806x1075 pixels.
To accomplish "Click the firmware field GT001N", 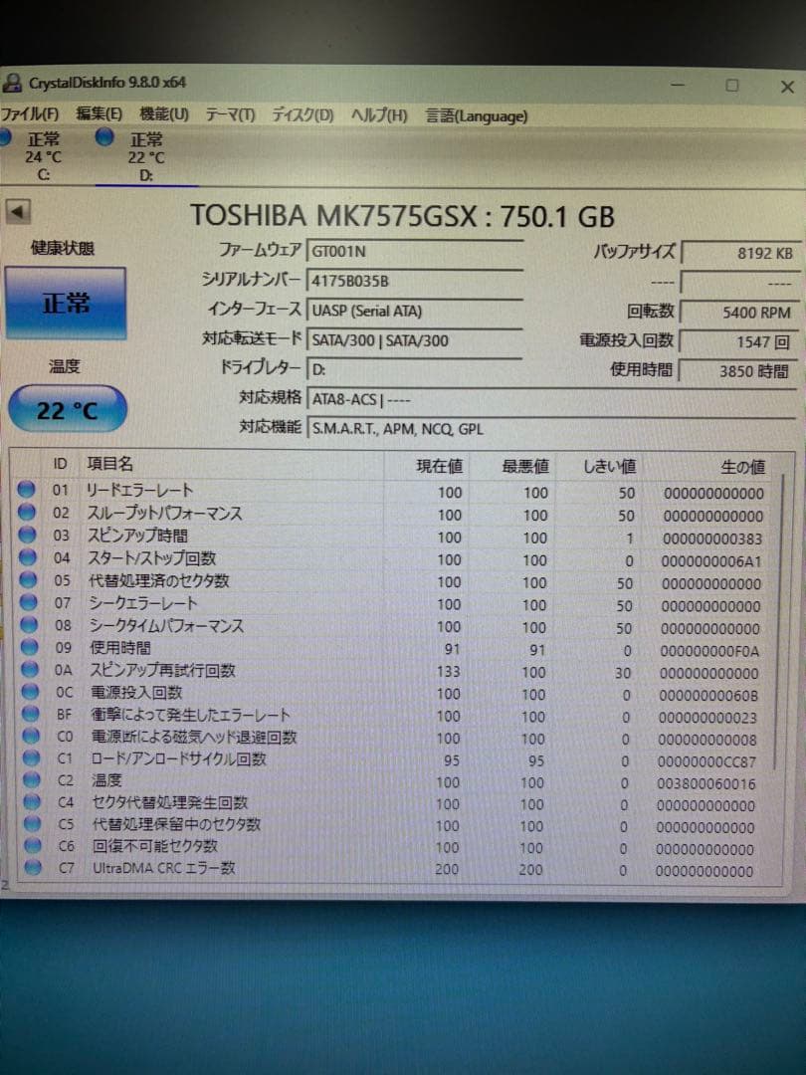I will [x=415, y=251].
